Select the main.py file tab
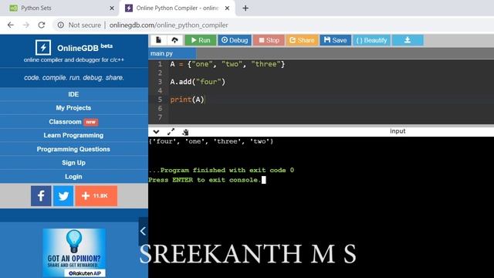The width and height of the screenshot is (494, 278). click(x=172, y=53)
